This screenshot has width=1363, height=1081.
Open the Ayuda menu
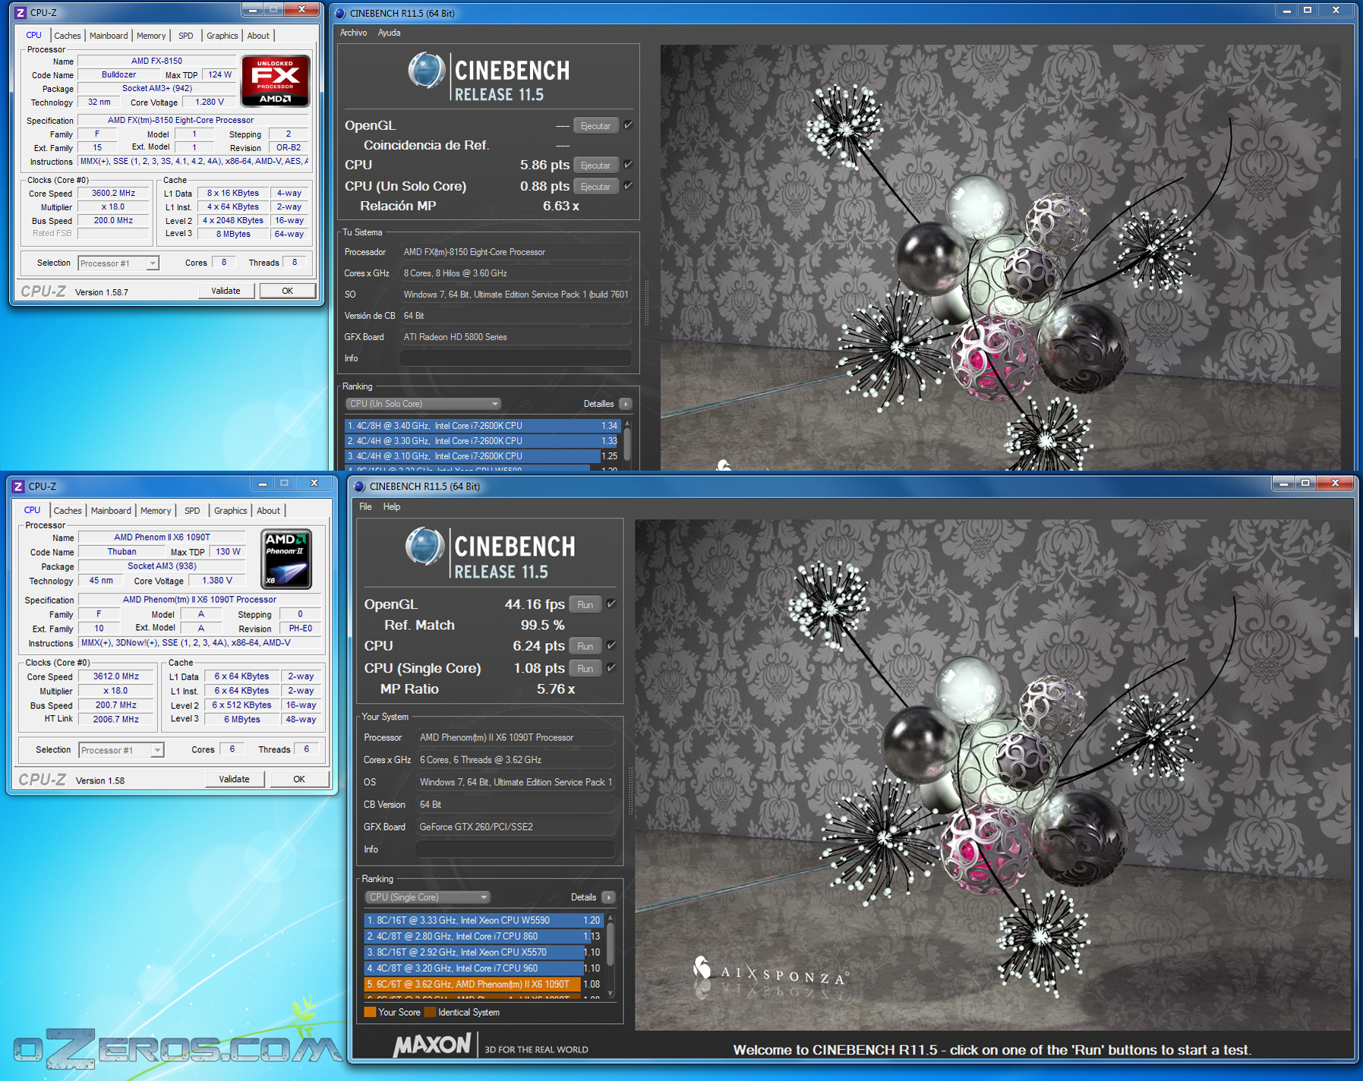[389, 33]
